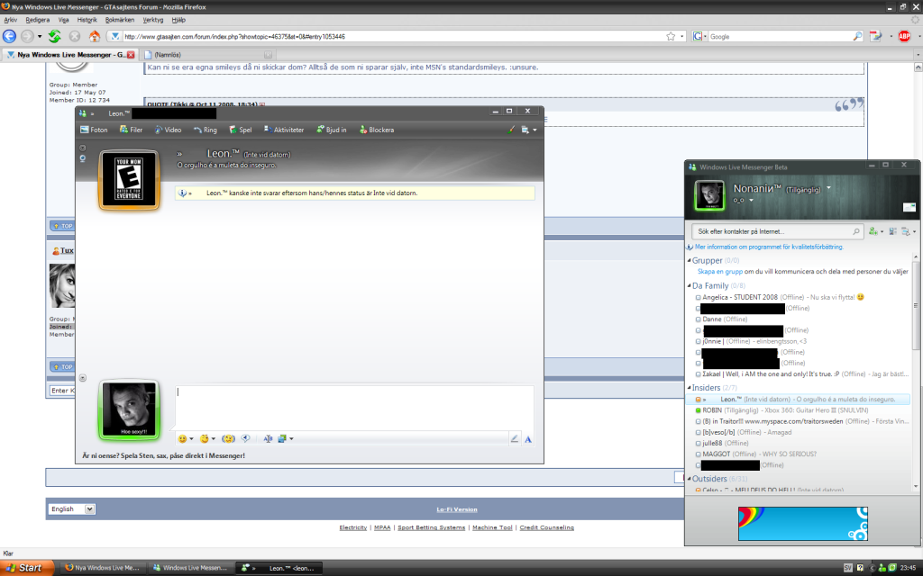Viewport: 923px width, 576px height.
Task: Click your own display picture in the chat
Action: pos(129,409)
